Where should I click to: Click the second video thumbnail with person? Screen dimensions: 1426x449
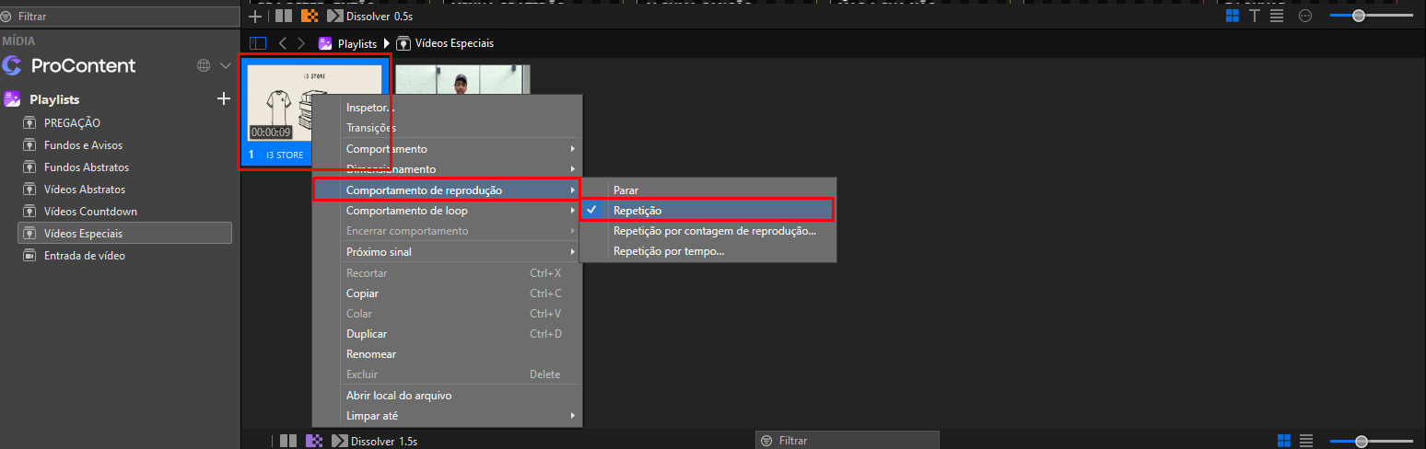(x=462, y=79)
